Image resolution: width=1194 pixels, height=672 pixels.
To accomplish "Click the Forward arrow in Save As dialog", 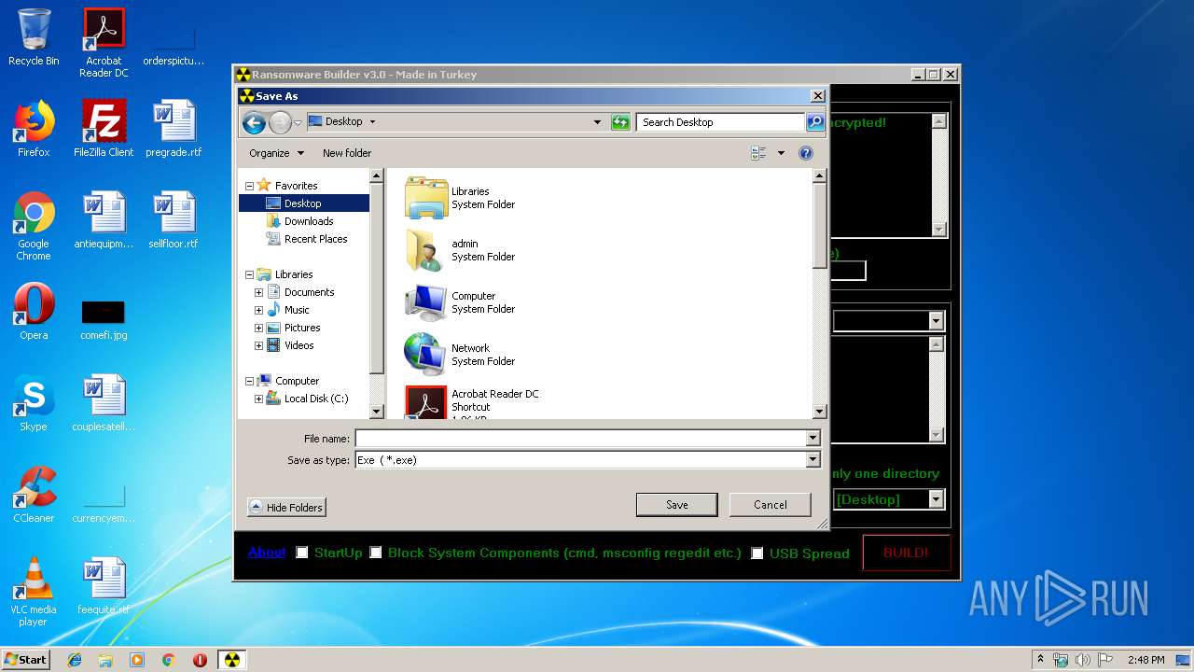I will click(280, 122).
